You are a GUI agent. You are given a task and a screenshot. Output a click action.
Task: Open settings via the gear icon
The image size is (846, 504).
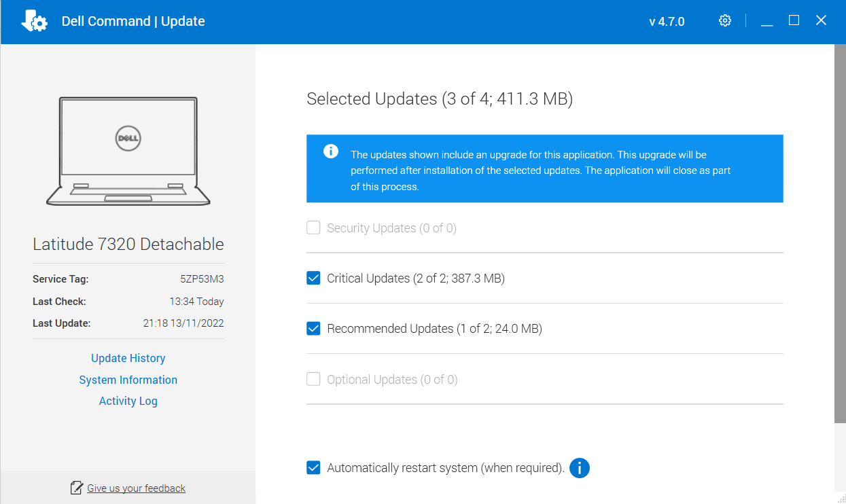click(725, 20)
